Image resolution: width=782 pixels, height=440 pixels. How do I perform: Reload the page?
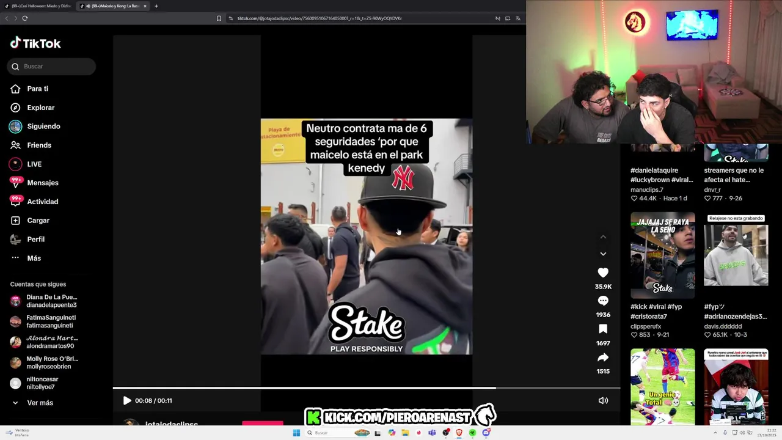tap(25, 18)
